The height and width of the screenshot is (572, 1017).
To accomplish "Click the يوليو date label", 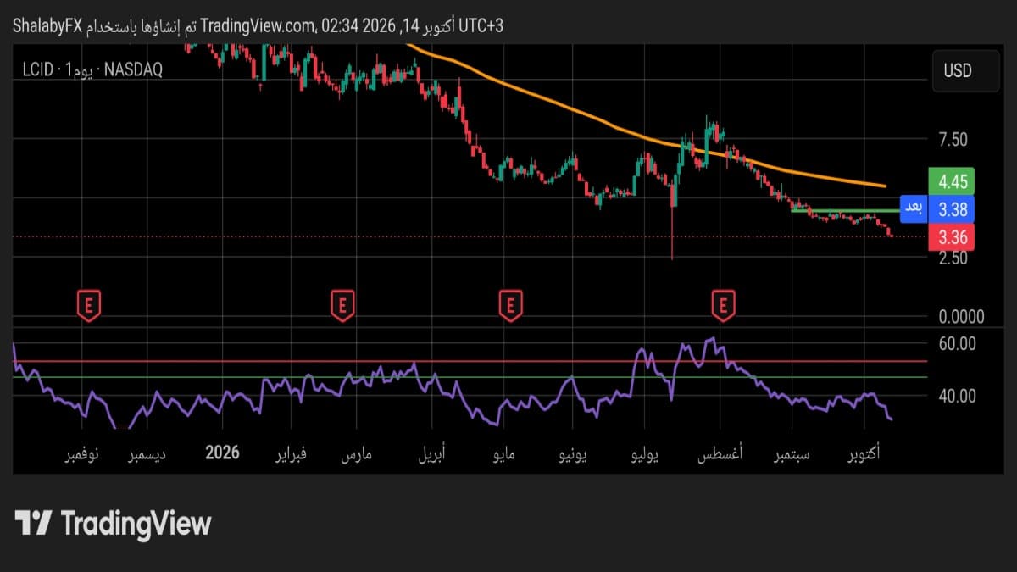I will [x=643, y=453].
